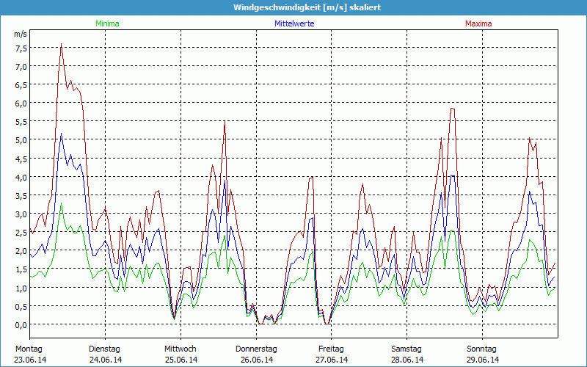Screen dimensions: 587x367
Task: Click the 1,0 y-axis value
Action: [21, 288]
